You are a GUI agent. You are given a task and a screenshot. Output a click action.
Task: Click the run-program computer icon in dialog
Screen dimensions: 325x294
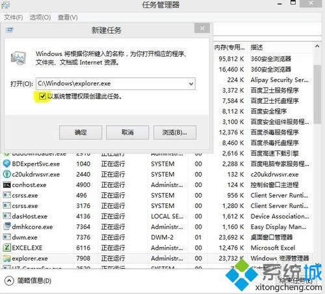point(19,58)
